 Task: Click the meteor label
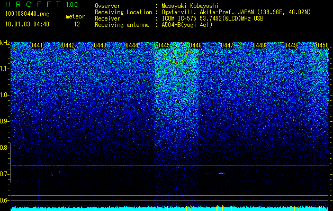click(75, 16)
